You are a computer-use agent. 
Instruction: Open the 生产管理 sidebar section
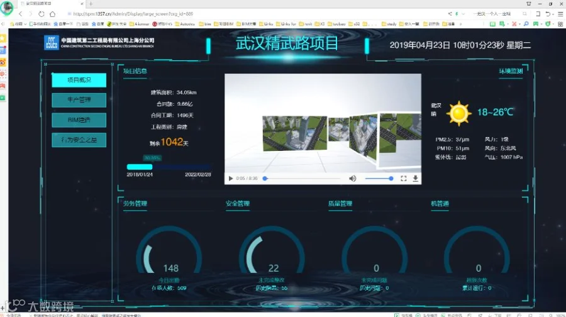coord(79,100)
